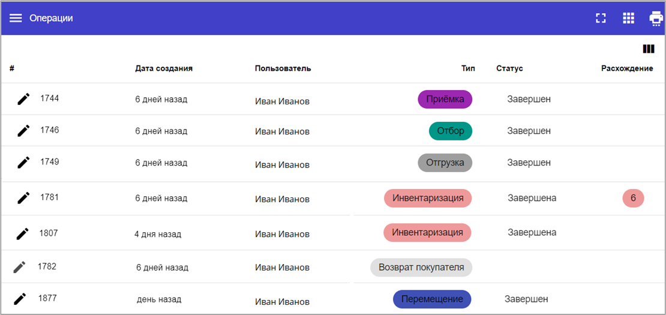Click edit pencil for operation 1877
Screen dimensions: 666x315
tap(20, 298)
